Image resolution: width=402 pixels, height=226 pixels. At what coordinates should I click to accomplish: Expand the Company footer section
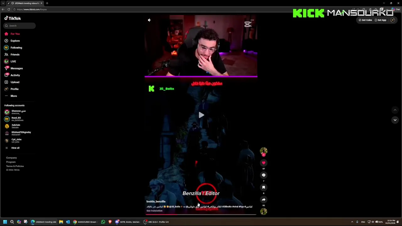(11, 158)
